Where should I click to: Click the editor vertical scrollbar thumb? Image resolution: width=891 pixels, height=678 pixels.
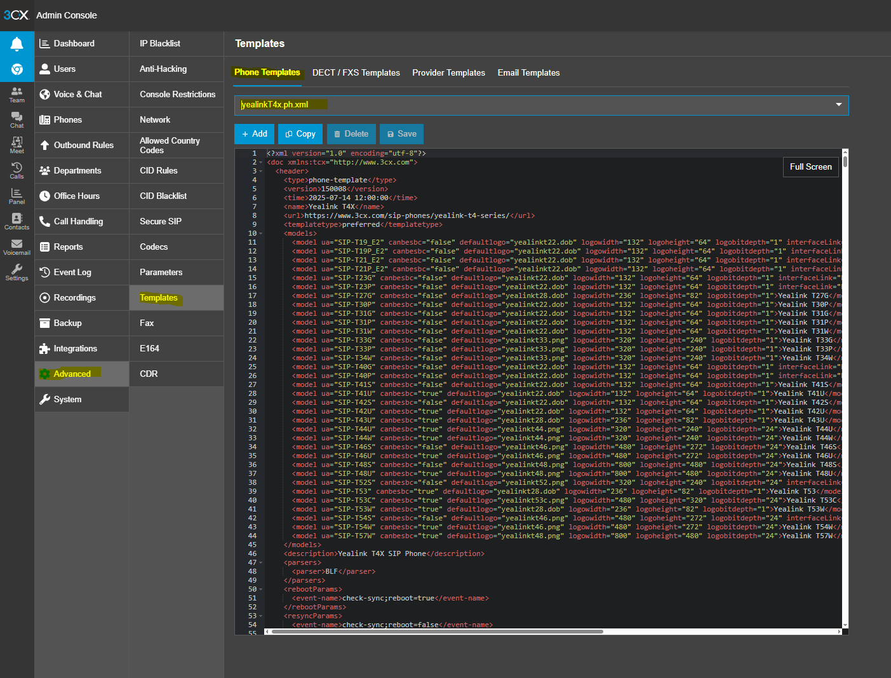click(845, 161)
